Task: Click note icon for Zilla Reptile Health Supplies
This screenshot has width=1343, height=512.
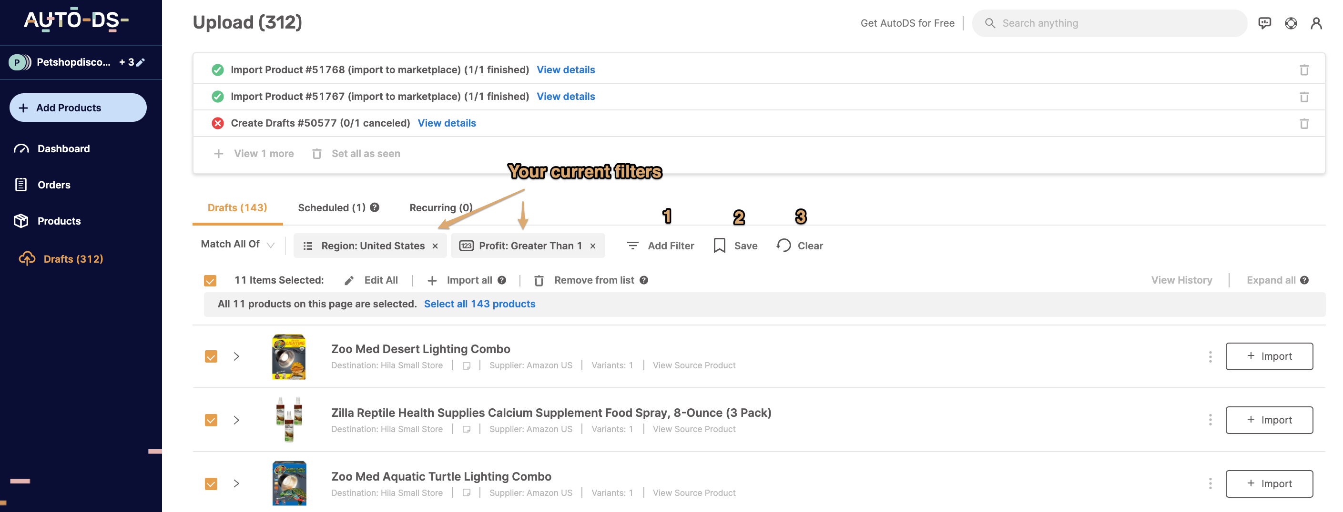Action: coord(466,429)
